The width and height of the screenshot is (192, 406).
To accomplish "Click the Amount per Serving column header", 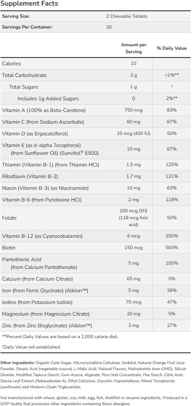I will pyautogui.click(x=134, y=48).
